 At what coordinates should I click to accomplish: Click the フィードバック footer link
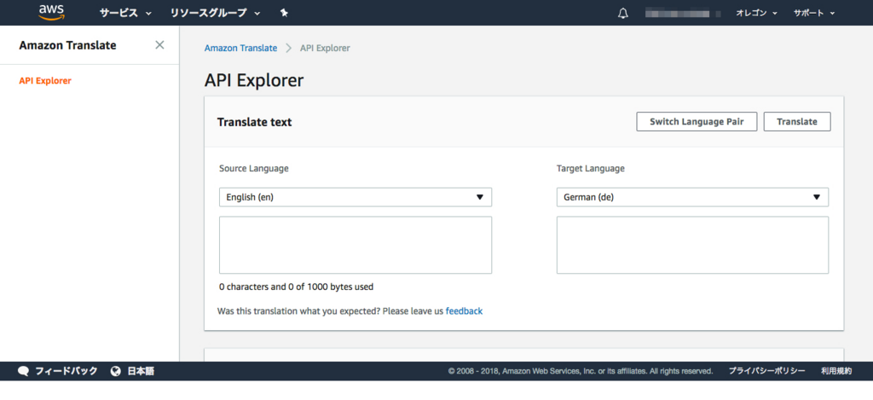[x=66, y=371]
